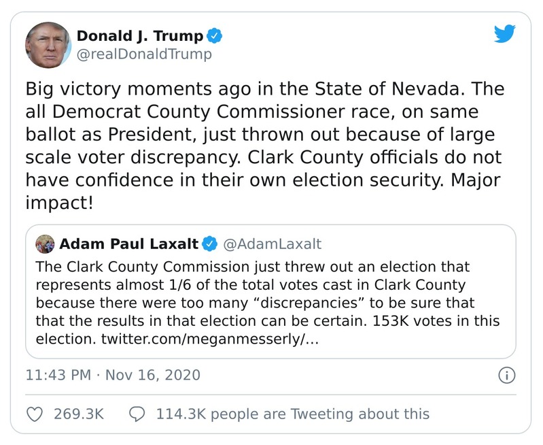Screen dimensions: 543x445
Task: Open the @AdamLaxalt handle
Action: 273,244
